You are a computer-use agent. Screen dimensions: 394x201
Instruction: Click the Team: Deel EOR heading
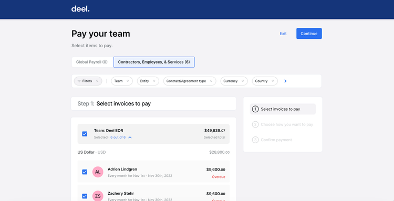click(109, 131)
